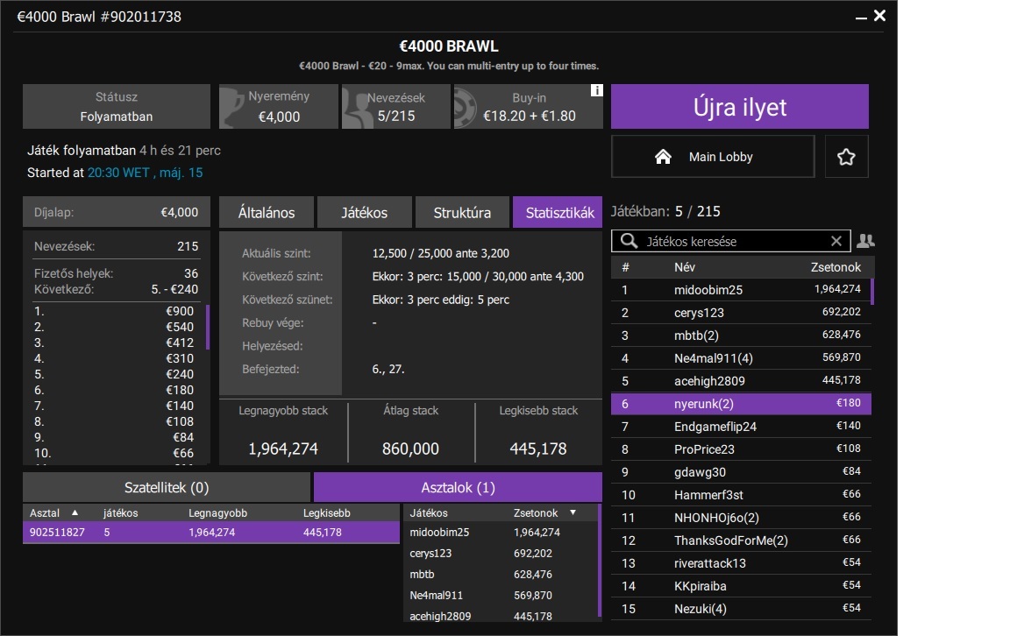This screenshot has height=636, width=1010.
Task: Minimize the tournament lobby window
Action: 861,18
